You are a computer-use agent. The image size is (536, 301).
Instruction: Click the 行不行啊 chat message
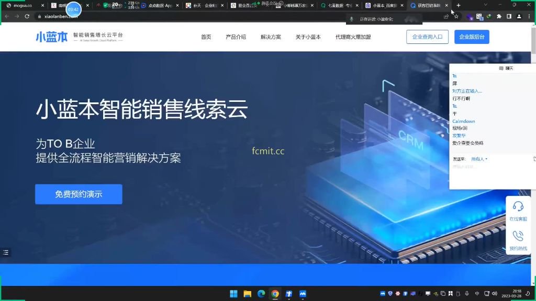click(461, 99)
